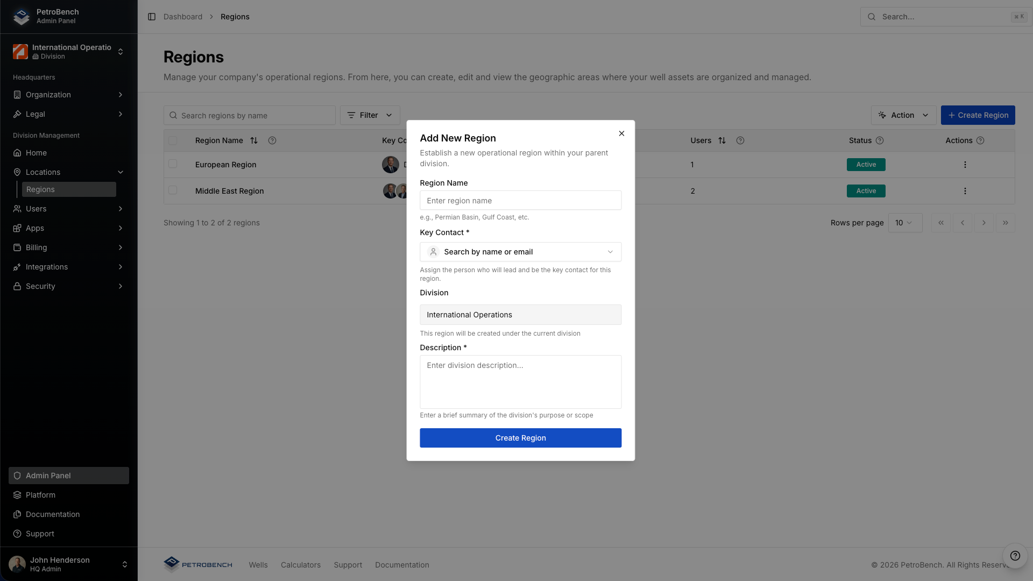The height and width of the screenshot is (581, 1033).
Task: Close the Add New Region dialog
Action: [x=621, y=133]
